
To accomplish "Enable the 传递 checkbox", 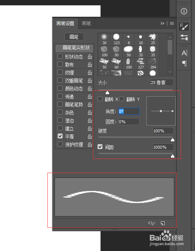I will tap(60, 96).
